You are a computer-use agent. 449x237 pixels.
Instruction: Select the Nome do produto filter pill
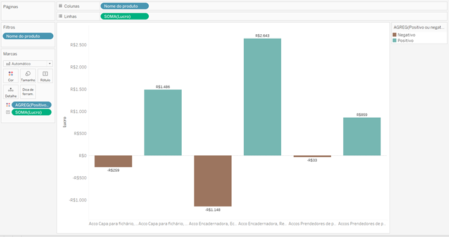(x=28, y=36)
